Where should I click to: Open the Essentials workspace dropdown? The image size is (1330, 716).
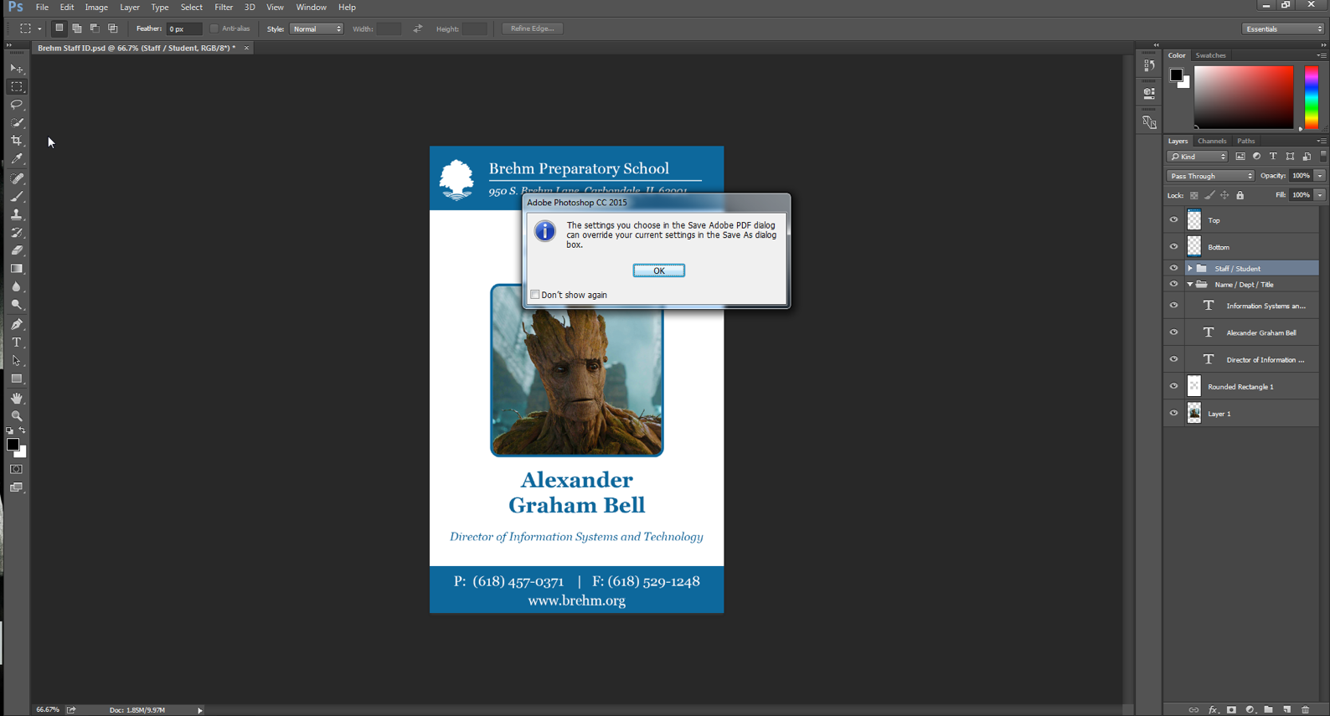1282,28
